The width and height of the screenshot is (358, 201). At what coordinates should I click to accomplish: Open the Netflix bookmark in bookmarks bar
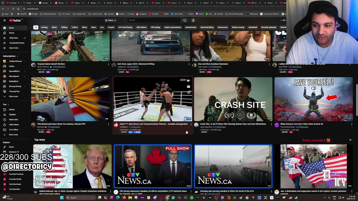(x=164, y=14)
